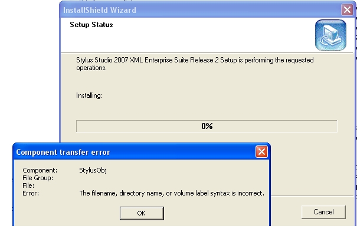Viewport: 357px width, 232px height.
Task: Click the Error: field label
Action: [31, 193]
